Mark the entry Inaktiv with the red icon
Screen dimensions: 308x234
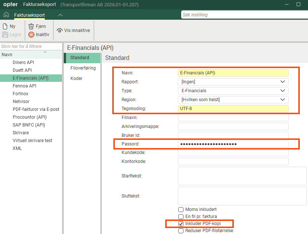point(31,35)
